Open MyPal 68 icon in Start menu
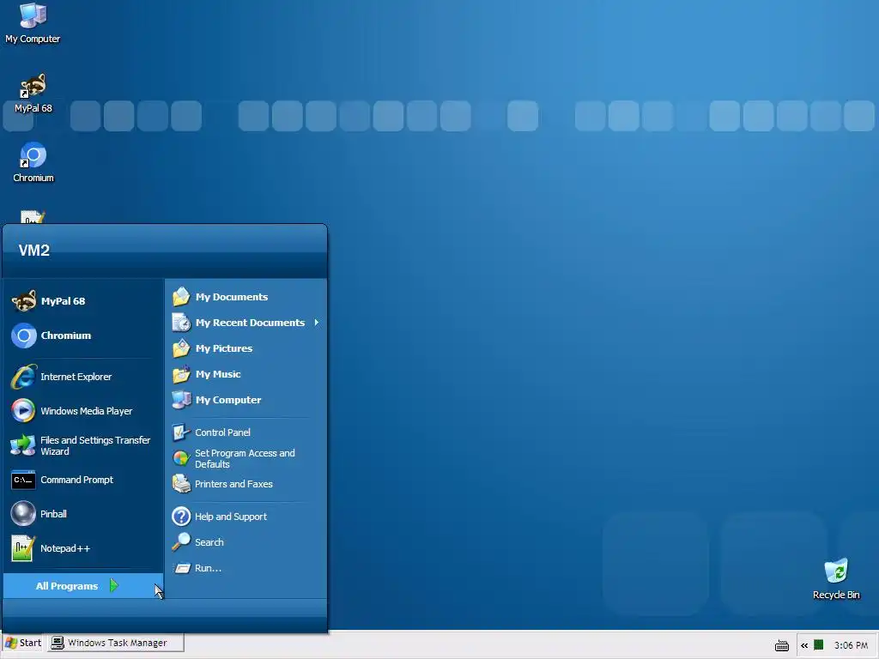This screenshot has height=659, width=879. (x=23, y=301)
